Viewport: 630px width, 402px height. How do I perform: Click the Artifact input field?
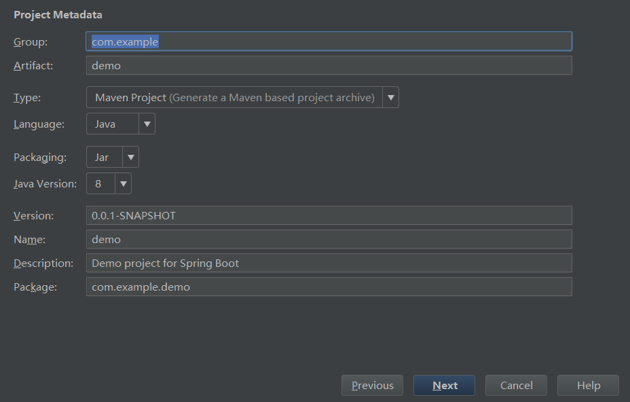pyautogui.click(x=329, y=65)
